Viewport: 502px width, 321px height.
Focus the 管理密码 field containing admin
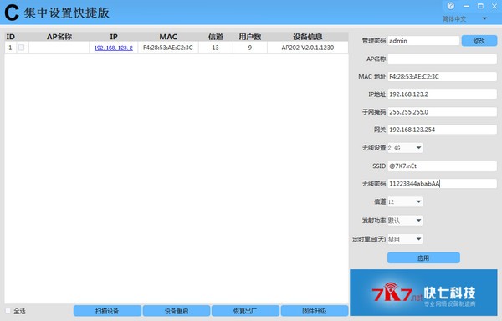[423, 41]
